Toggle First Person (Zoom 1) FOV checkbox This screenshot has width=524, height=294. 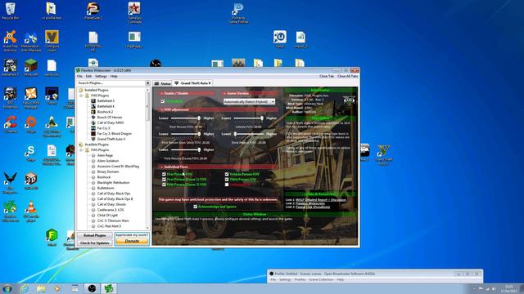pyautogui.click(x=164, y=180)
